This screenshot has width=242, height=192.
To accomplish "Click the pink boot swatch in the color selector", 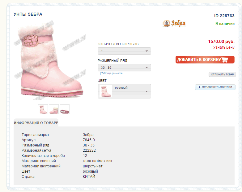I will point(106,91).
